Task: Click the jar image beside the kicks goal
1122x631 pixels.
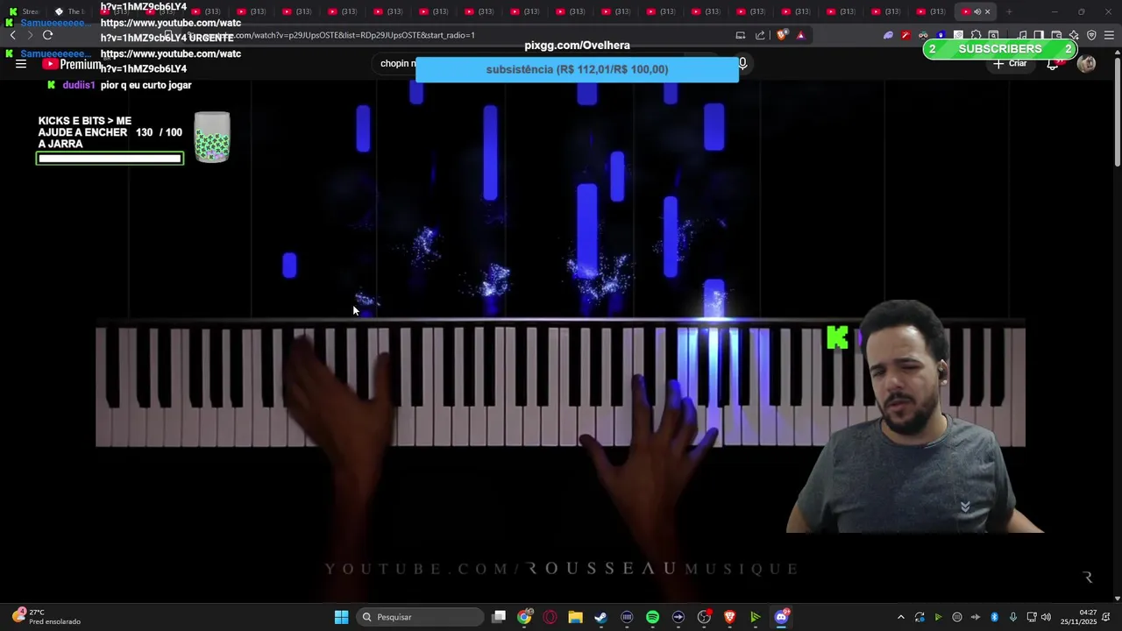Action: [212, 138]
